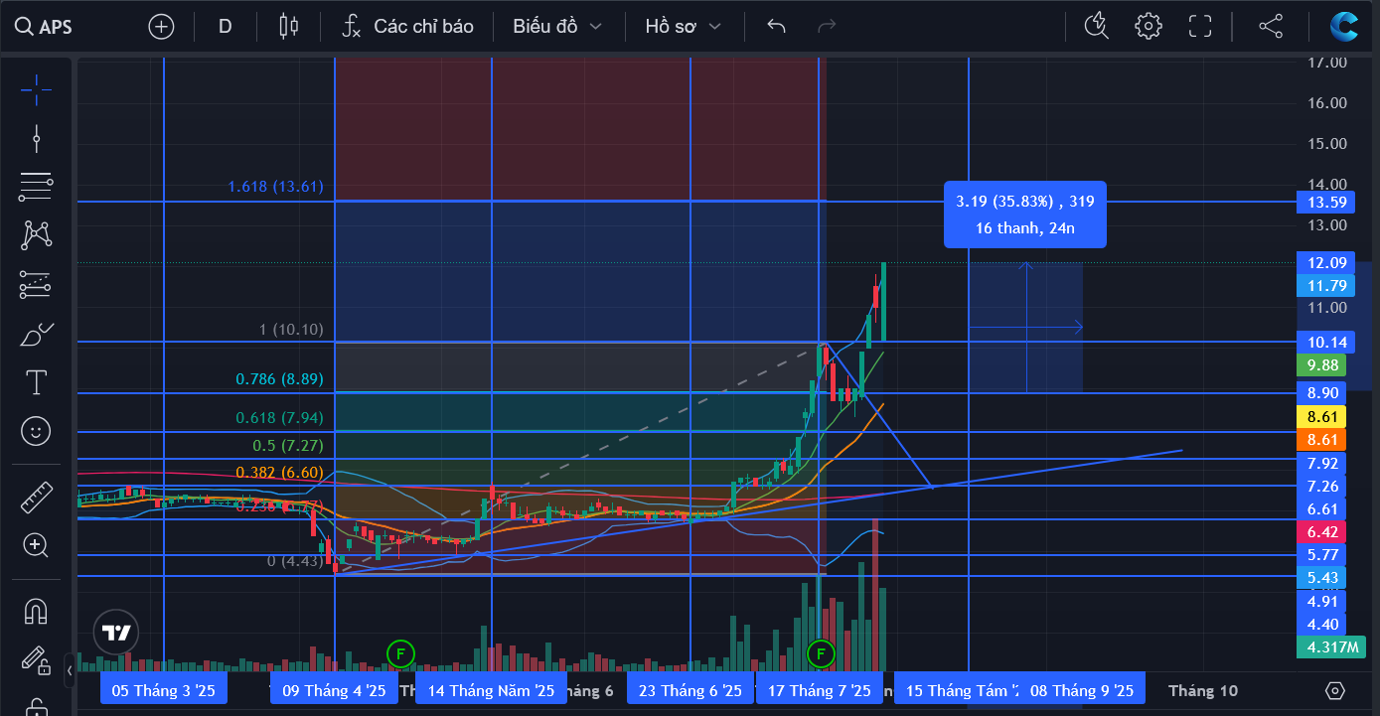Redo the chart action
The width and height of the screenshot is (1380, 716).
click(x=826, y=27)
